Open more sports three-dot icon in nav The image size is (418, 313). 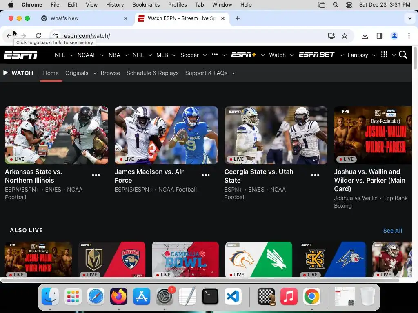click(215, 54)
